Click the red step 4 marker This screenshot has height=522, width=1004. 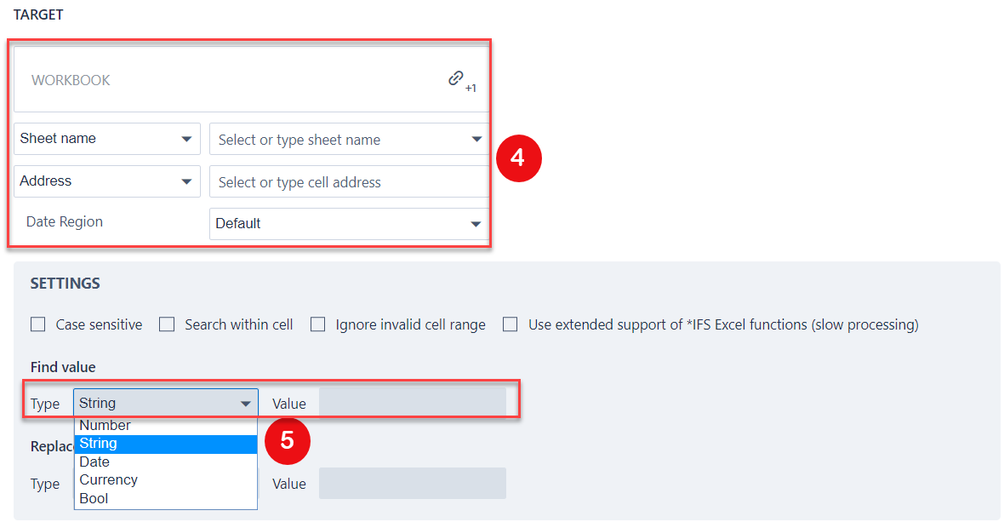(x=519, y=158)
